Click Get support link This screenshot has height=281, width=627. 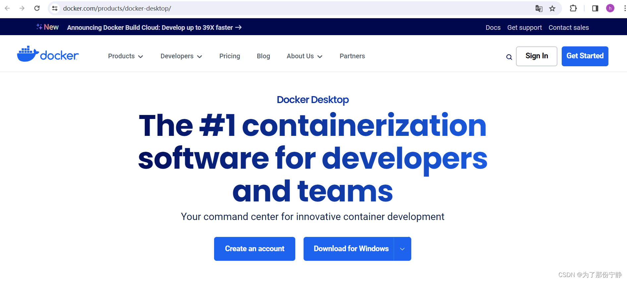pos(525,28)
